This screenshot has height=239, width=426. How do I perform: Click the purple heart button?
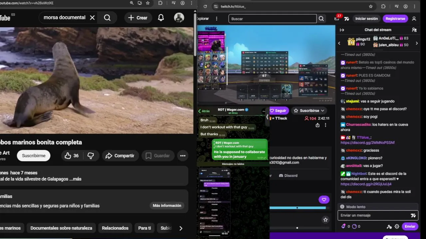tap(324, 199)
